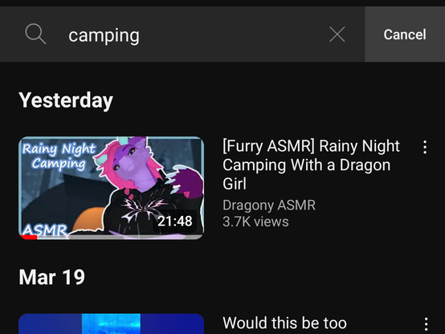The image size is (445, 334).
Task: Tap the search magnifier icon
Action: coord(35,34)
